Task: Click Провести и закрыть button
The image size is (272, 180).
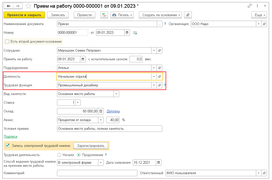Action: click(24, 15)
